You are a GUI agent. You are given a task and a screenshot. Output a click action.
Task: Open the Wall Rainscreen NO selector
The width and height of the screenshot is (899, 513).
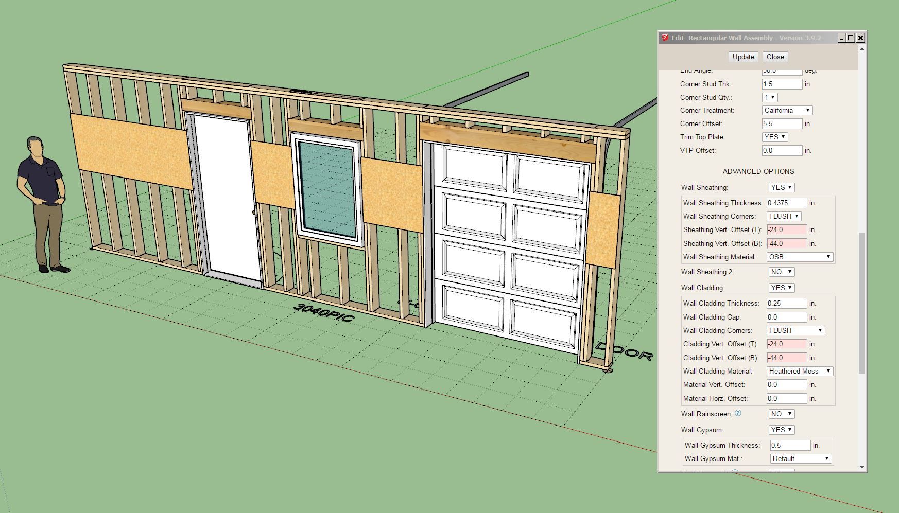click(x=781, y=414)
